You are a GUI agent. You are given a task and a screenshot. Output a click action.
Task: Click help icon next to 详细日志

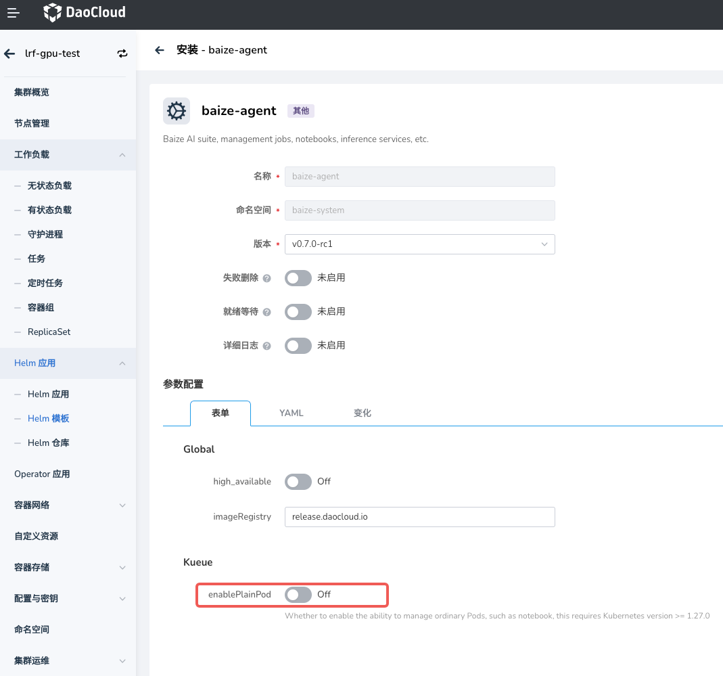266,346
